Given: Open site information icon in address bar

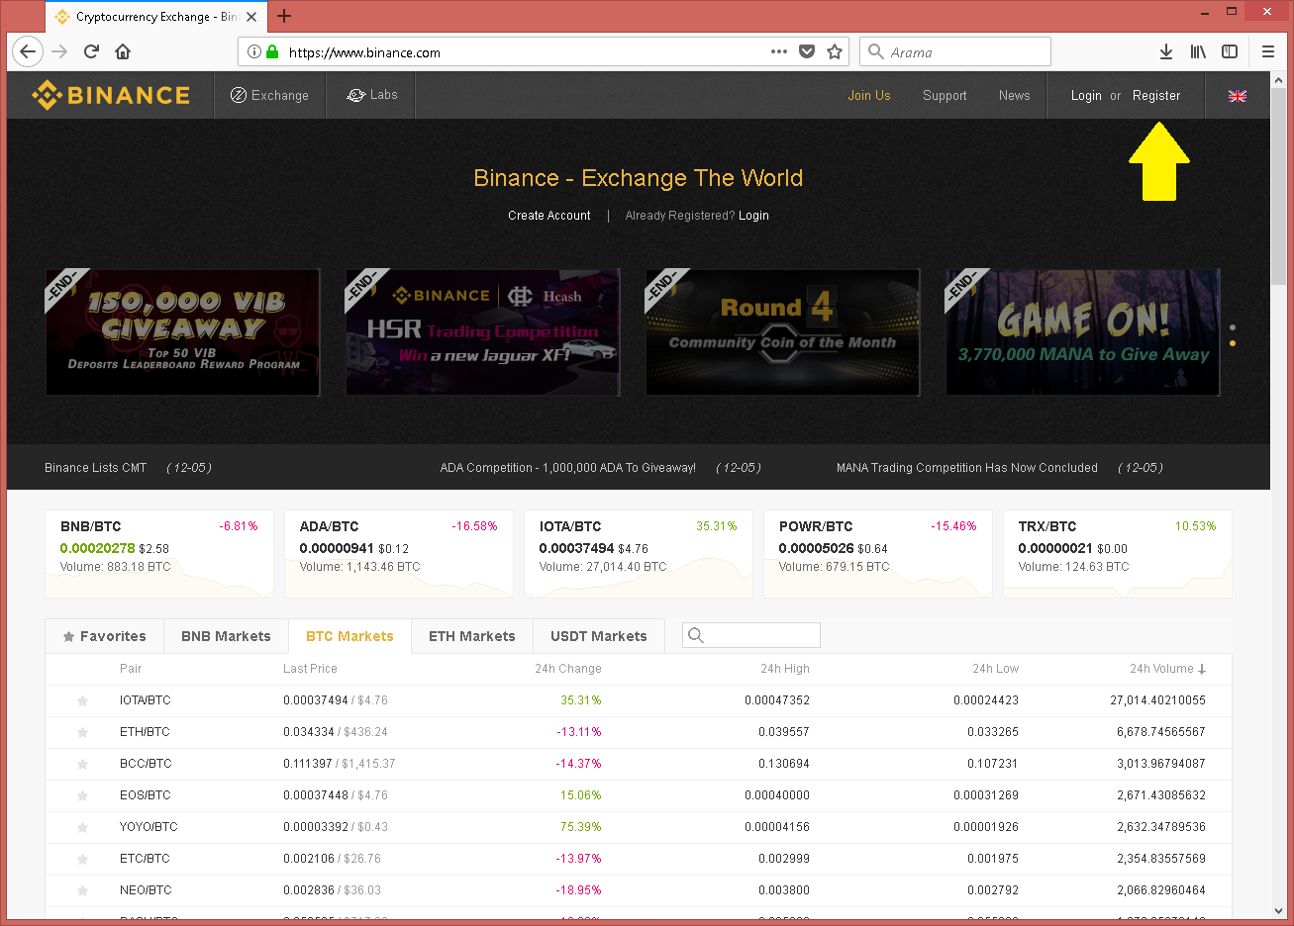Looking at the screenshot, I should tap(254, 52).
